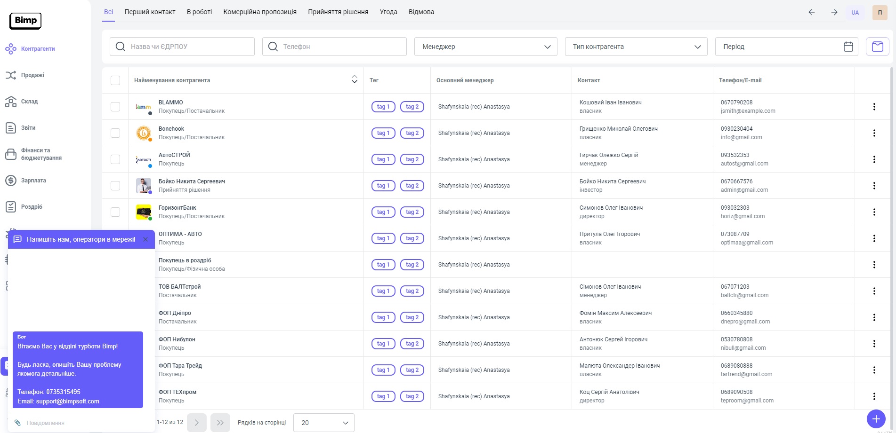Open the Роздріб sidebar section
Viewport: 896px width, 433px height.
(24, 207)
